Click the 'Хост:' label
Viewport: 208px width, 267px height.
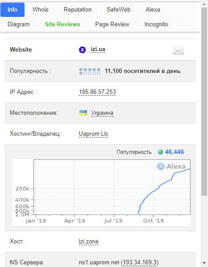[x=17, y=242]
